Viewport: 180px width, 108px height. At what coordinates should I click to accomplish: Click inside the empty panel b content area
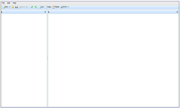tap(113, 60)
